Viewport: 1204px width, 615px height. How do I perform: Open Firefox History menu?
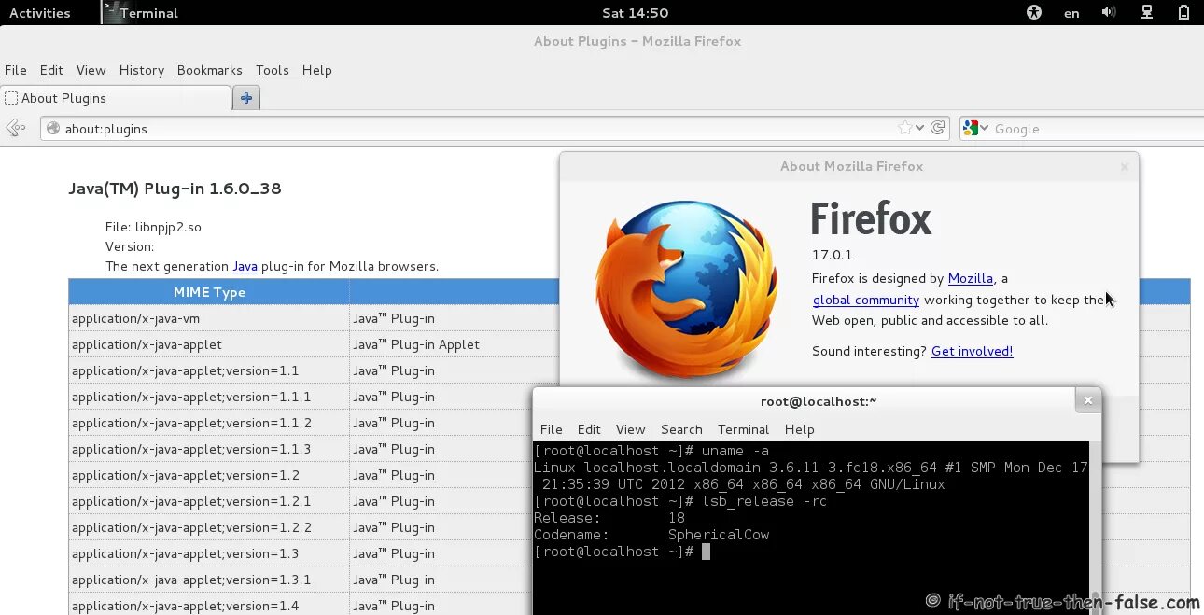coord(142,70)
